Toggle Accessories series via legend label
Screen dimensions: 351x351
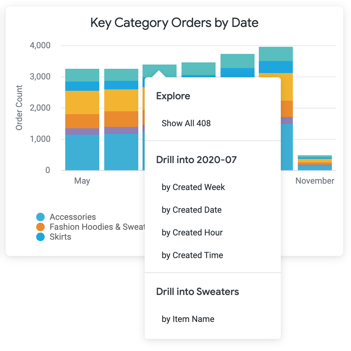click(73, 217)
